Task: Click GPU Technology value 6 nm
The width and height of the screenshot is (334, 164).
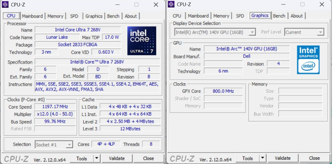Action: click(223, 71)
